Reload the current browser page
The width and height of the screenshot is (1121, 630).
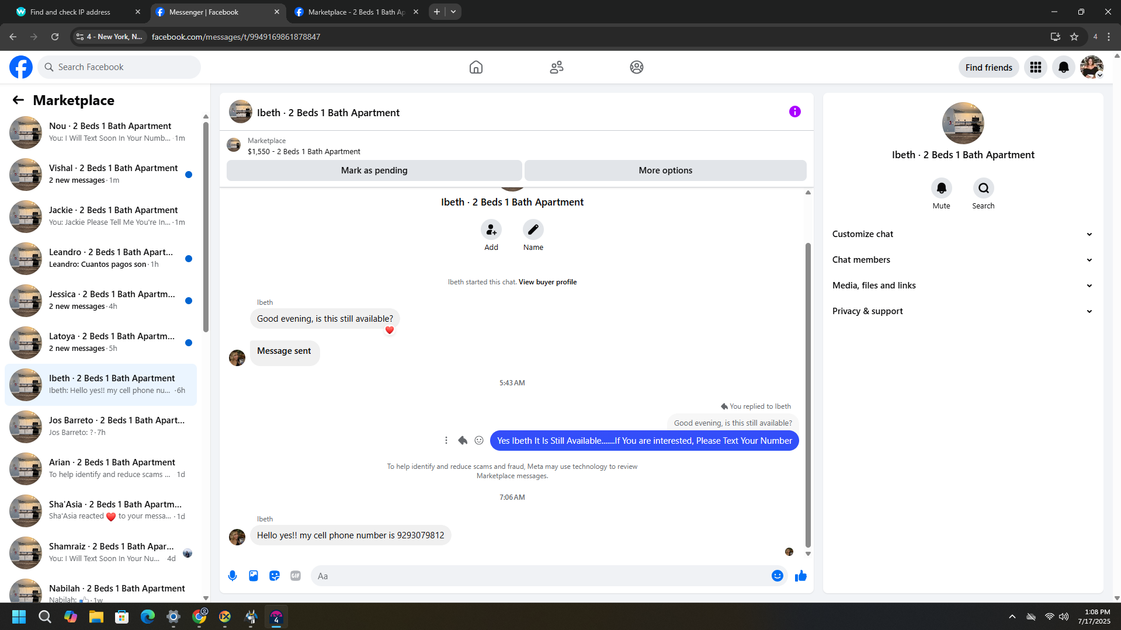point(55,37)
